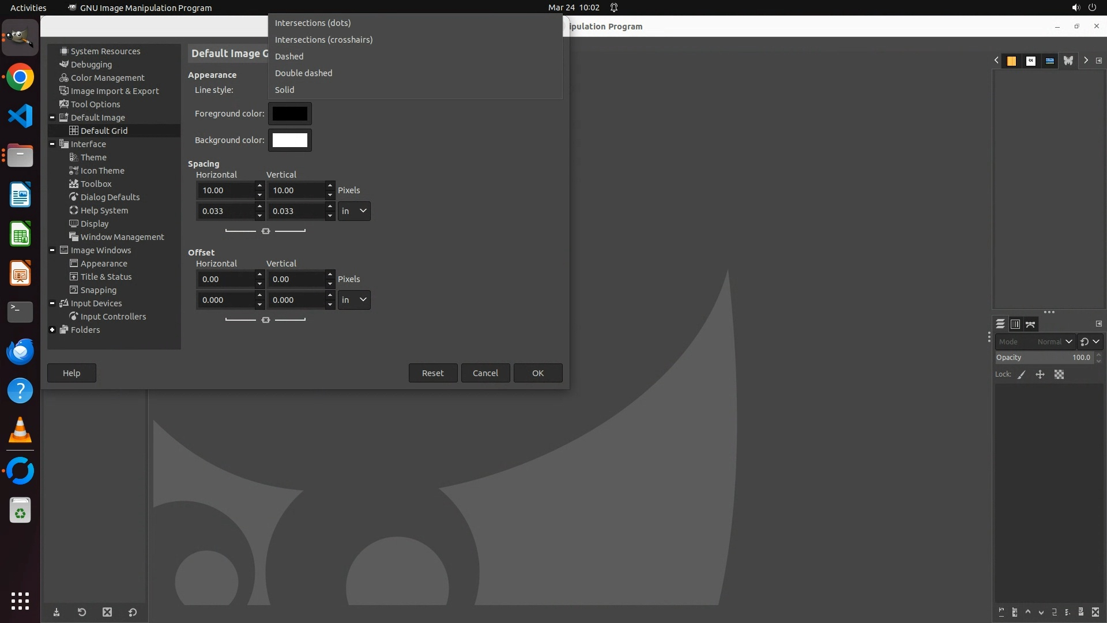1107x623 pixels.
Task: Open the Paths tab icon
Action: 1030,324
